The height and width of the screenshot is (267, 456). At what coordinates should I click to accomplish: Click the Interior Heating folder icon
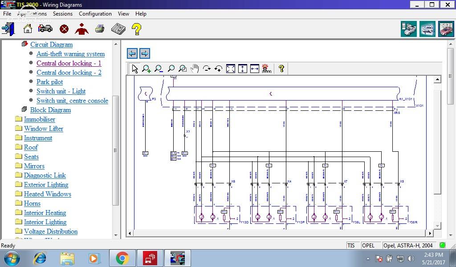19,212
